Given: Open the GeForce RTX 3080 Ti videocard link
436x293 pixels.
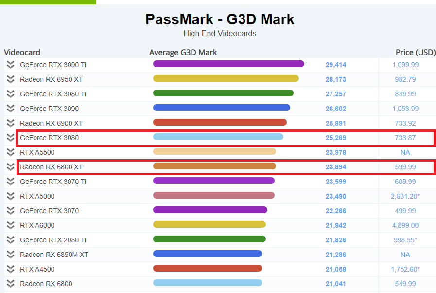Looking at the screenshot, I should coord(53,94).
